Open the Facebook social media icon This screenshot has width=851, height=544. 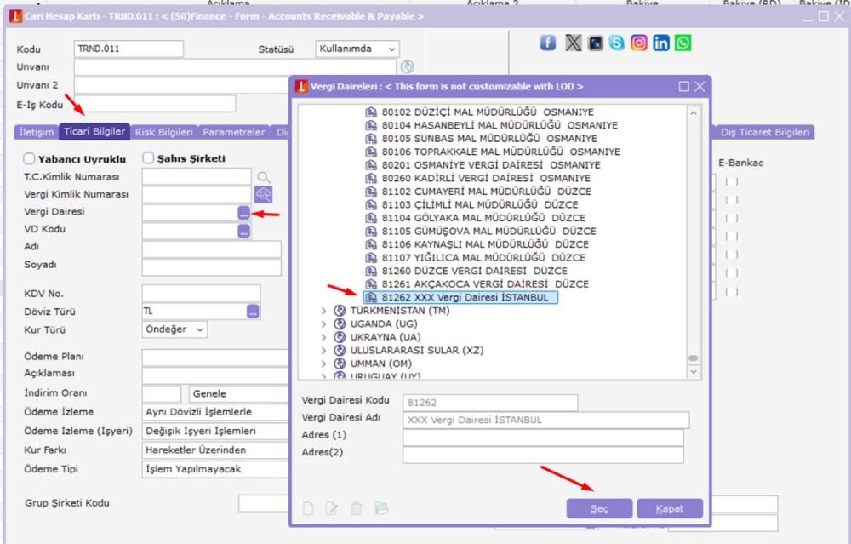coord(547,43)
